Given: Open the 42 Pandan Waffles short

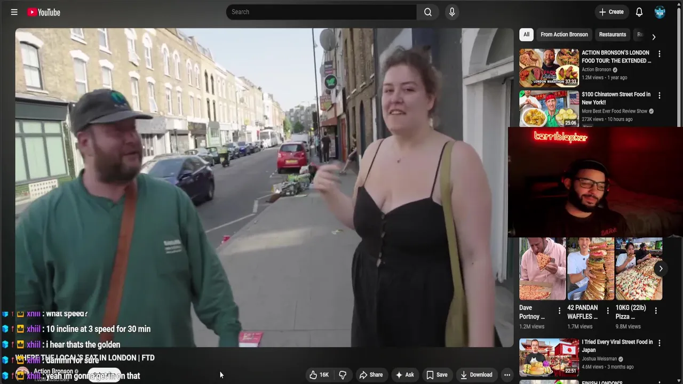Looking at the screenshot, I should 591,269.
